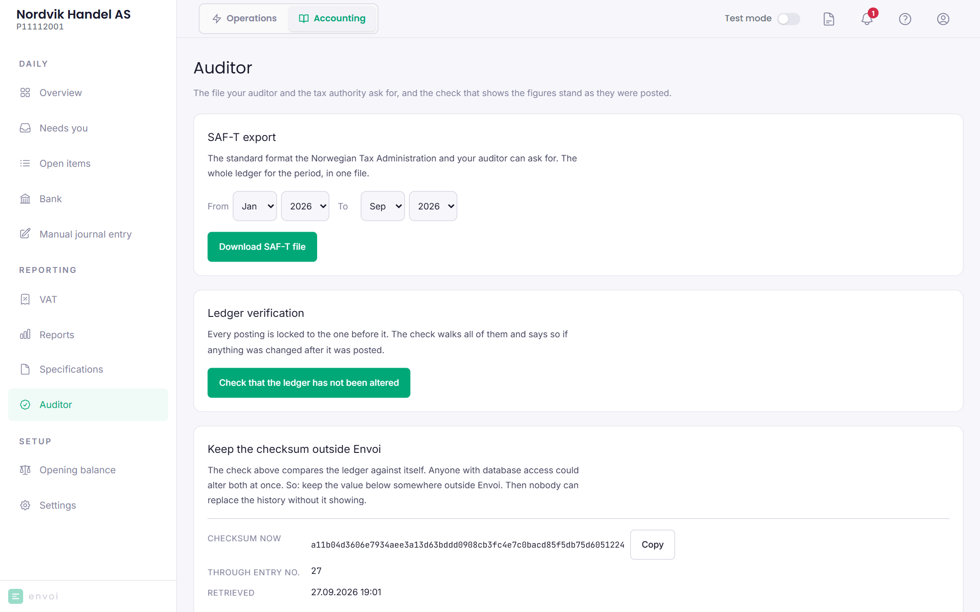Image resolution: width=980 pixels, height=612 pixels.
Task: Click Download SAF-T file button
Action: [x=262, y=247]
